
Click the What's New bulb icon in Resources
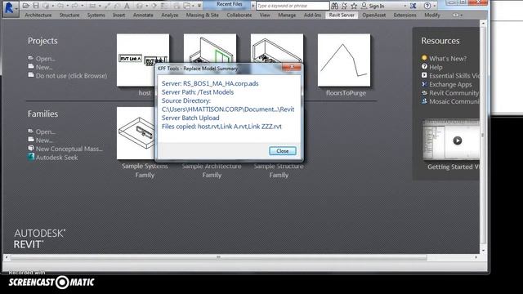click(x=424, y=58)
